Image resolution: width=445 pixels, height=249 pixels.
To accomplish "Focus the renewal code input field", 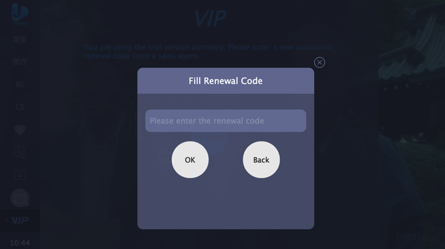I will pyautogui.click(x=225, y=121).
